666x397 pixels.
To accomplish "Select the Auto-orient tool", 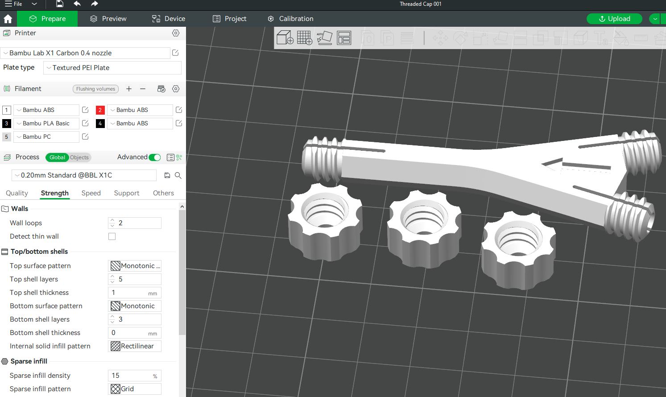I will click(325, 37).
